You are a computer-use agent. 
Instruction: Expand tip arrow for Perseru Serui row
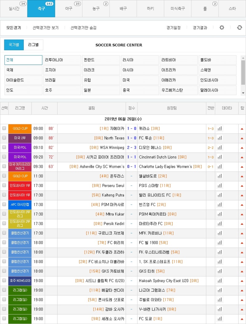point(242,186)
